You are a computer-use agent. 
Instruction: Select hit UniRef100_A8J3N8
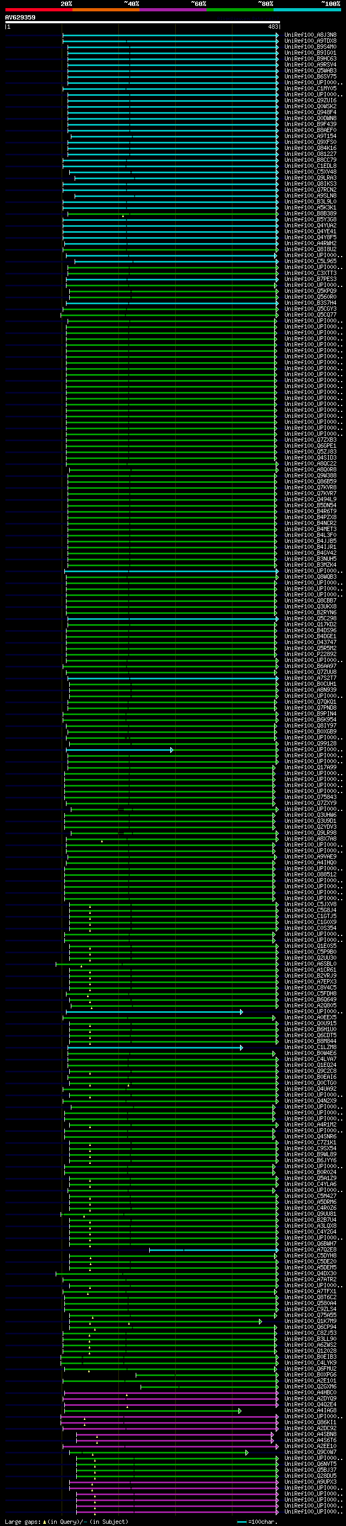click(x=310, y=35)
